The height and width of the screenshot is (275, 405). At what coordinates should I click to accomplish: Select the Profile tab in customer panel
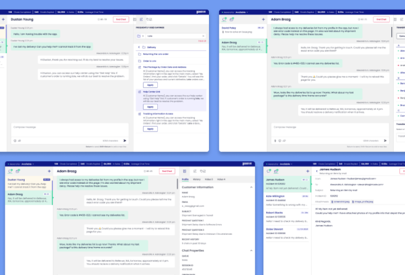coord(185,179)
